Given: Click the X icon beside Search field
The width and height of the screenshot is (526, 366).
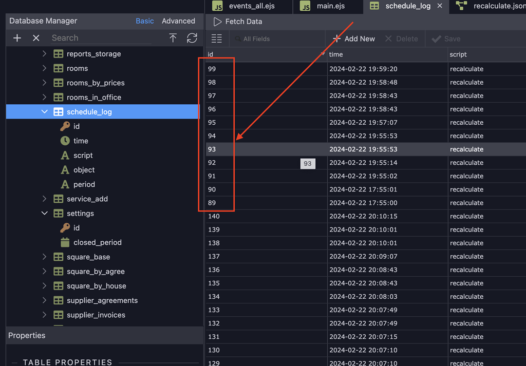Looking at the screenshot, I should 36,38.
